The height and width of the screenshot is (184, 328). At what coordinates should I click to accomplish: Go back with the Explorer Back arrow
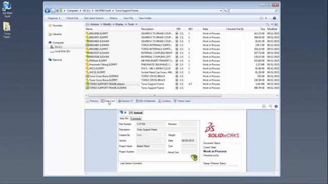pos(47,11)
